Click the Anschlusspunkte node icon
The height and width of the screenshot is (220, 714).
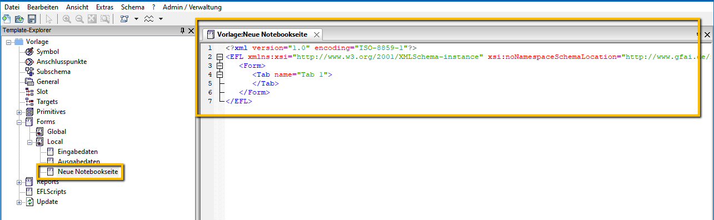(x=30, y=62)
